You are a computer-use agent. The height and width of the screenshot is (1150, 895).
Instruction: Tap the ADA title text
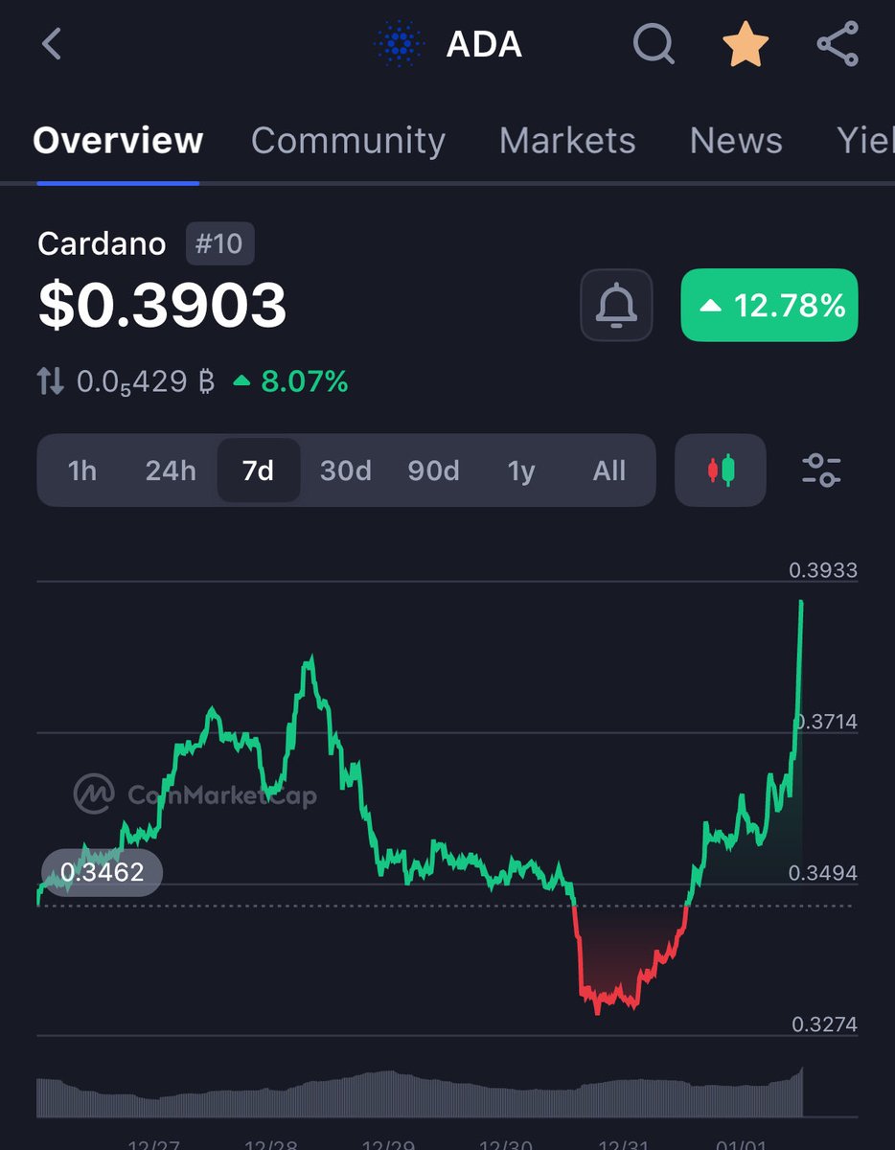484,45
